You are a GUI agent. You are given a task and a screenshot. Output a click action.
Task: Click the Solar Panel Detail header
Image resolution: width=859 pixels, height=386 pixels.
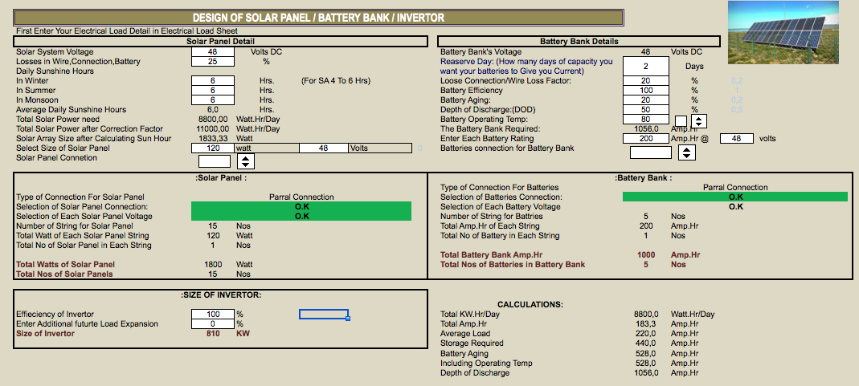click(220, 41)
